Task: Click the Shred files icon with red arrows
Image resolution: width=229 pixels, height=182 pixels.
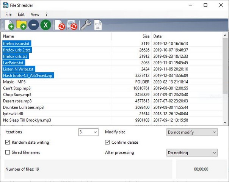Action: [60, 25]
